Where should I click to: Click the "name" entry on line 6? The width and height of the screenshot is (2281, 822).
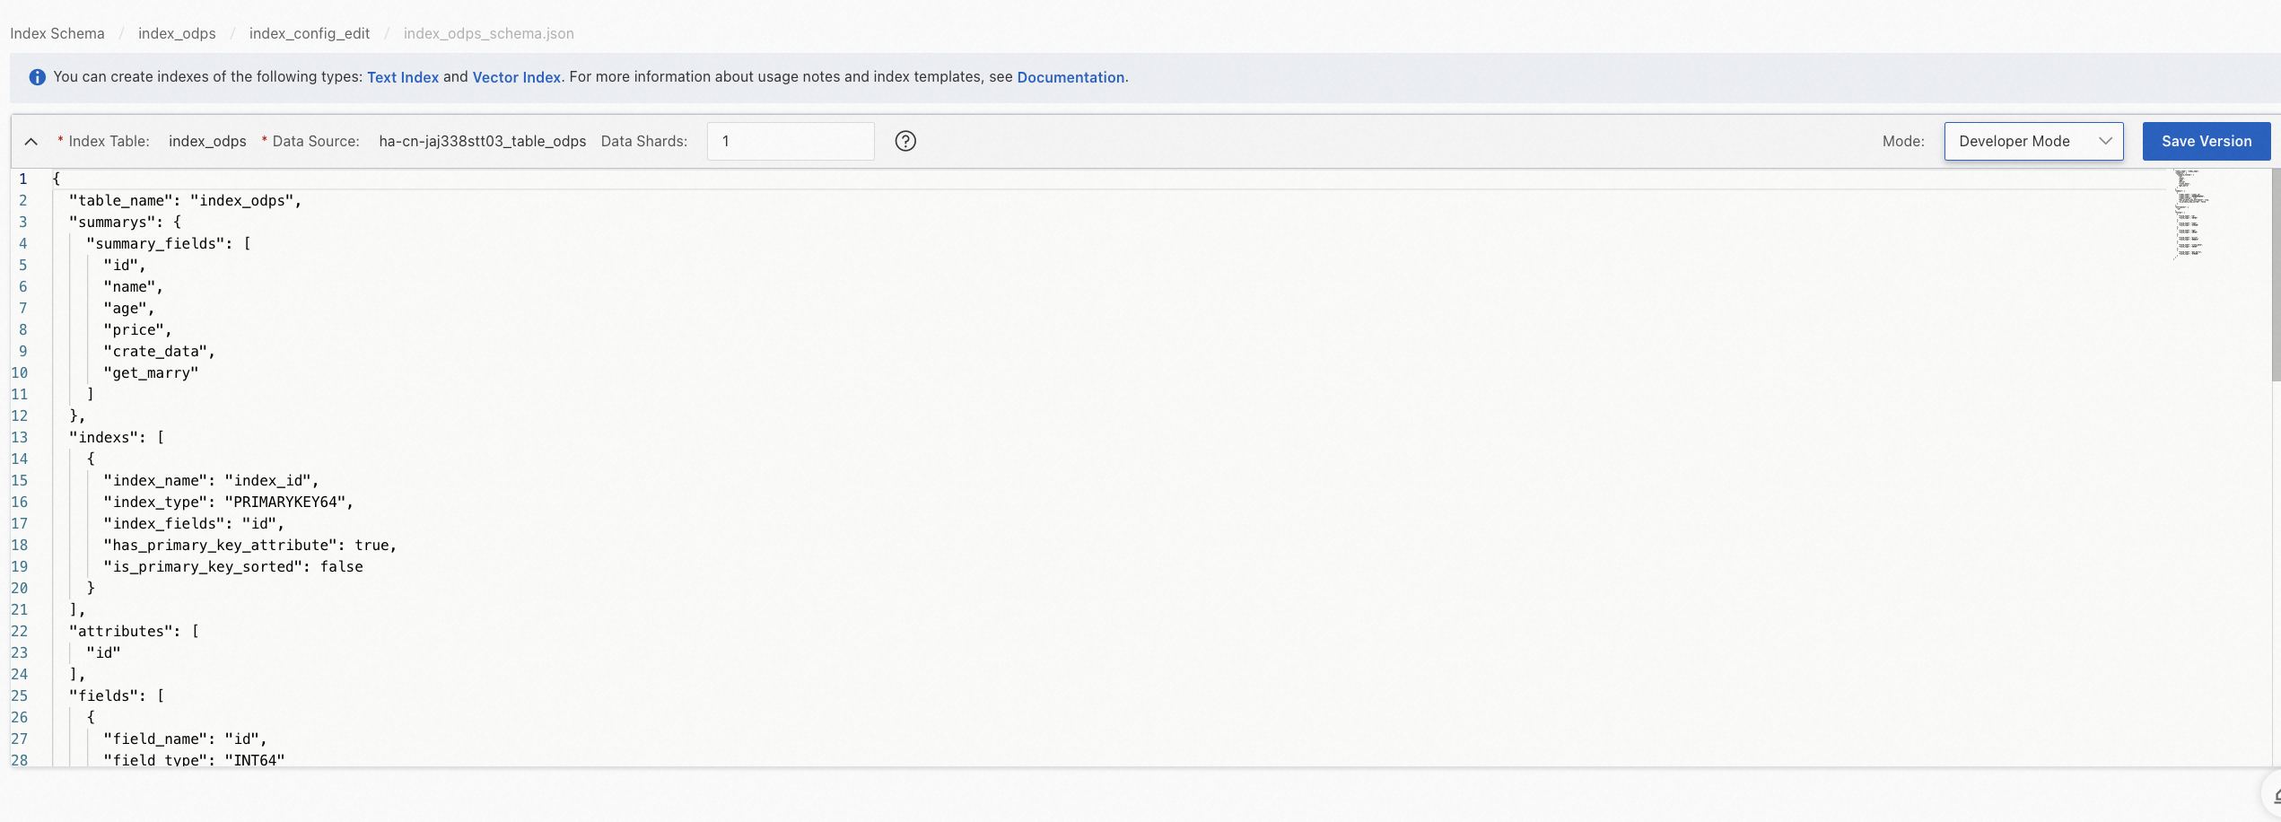(133, 286)
